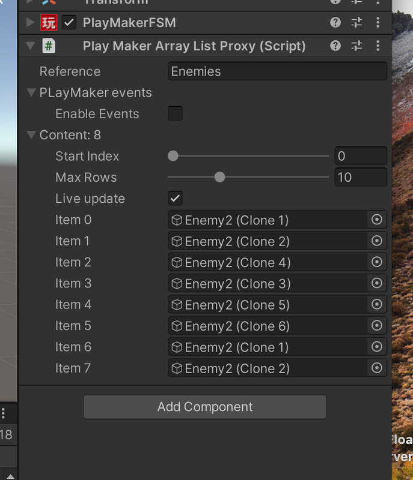Open the left panel three-dot options menu
This screenshot has width=413, height=480.
[4, 413]
